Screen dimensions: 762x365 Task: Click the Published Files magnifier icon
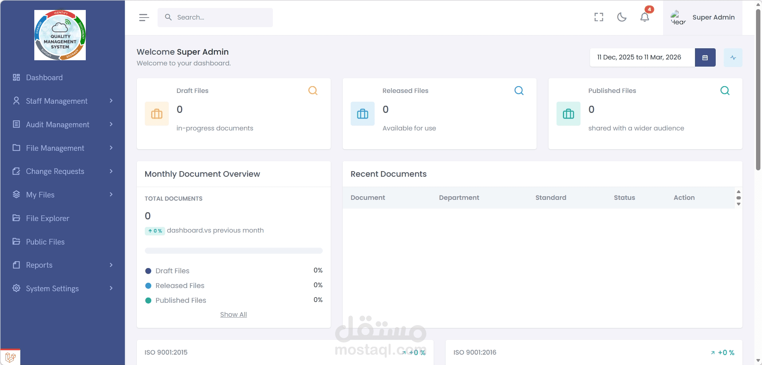(725, 91)
